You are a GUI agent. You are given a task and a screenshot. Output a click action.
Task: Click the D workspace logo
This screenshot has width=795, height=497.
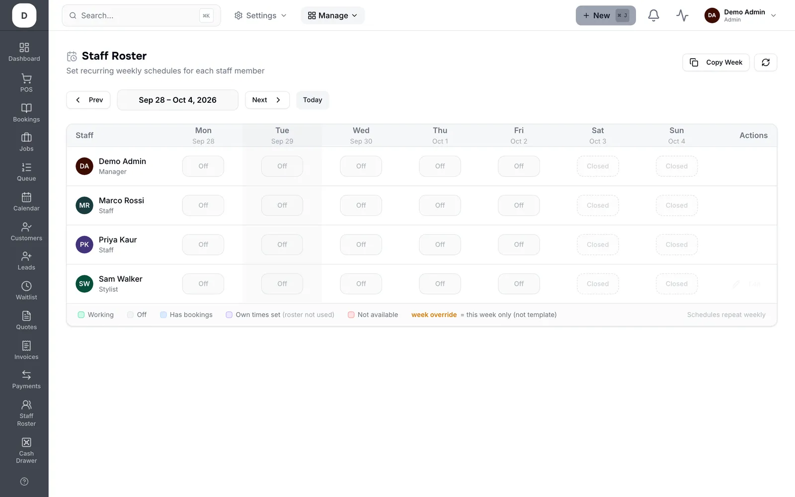[24, 15]
